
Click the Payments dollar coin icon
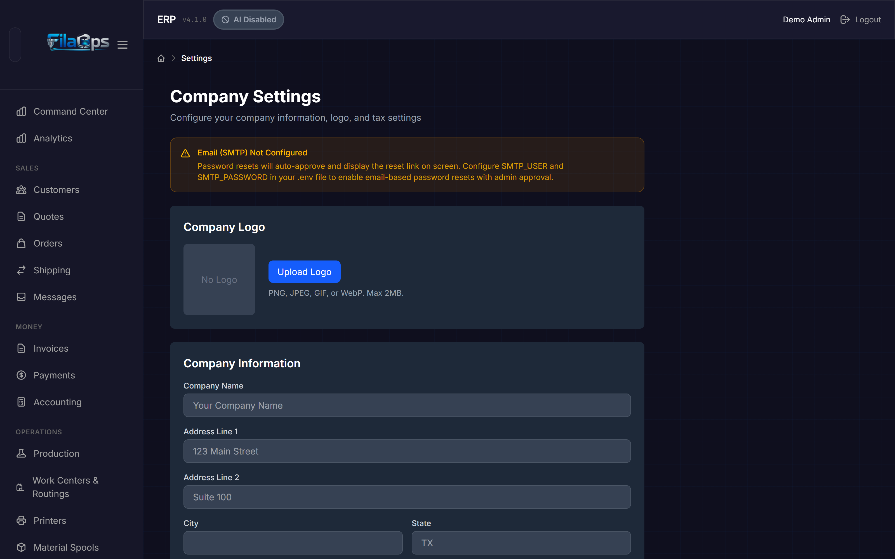[21, 375]
